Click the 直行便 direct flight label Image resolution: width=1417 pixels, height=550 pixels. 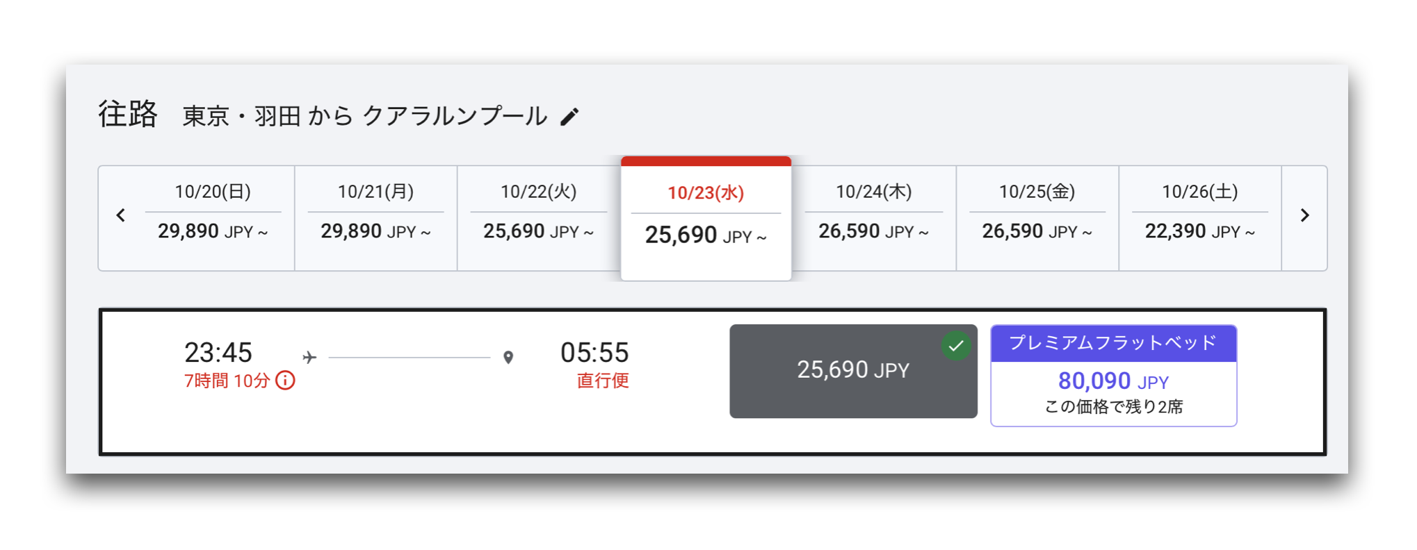click(x=603, y=381)
